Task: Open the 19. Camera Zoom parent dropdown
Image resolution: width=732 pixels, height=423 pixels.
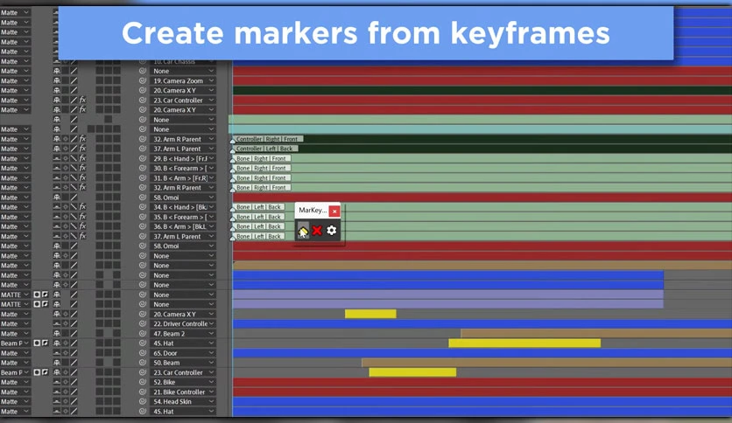Action: tap(182, 80)
